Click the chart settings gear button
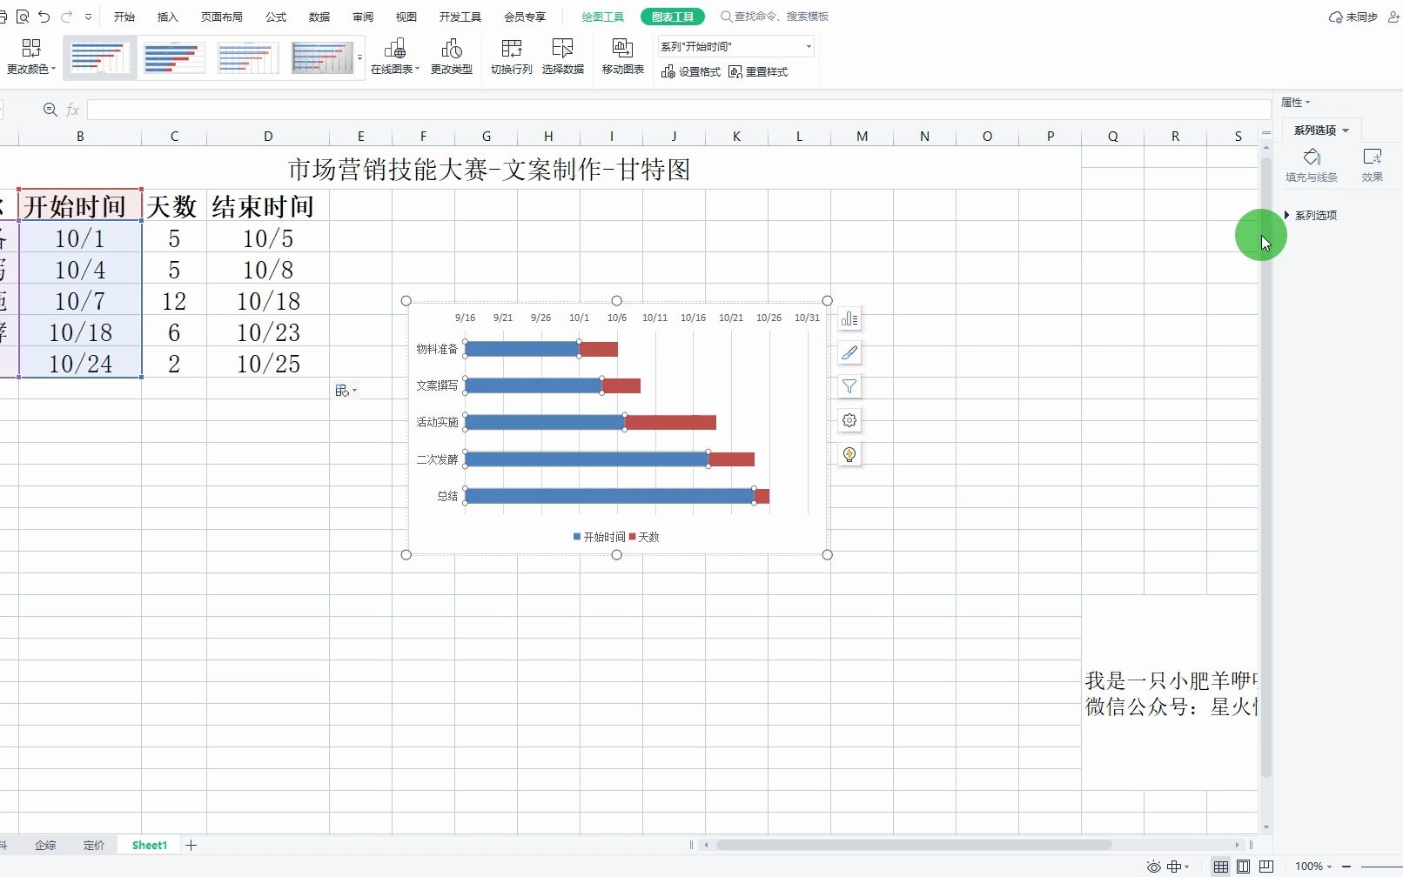1403x877 pixels. pos(849,421)
